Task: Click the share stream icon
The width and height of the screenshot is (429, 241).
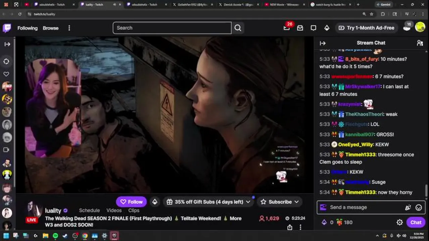Action: click(x=290, y=227)
